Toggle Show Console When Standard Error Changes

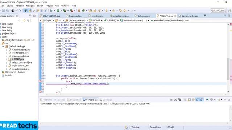click(202, 100)
